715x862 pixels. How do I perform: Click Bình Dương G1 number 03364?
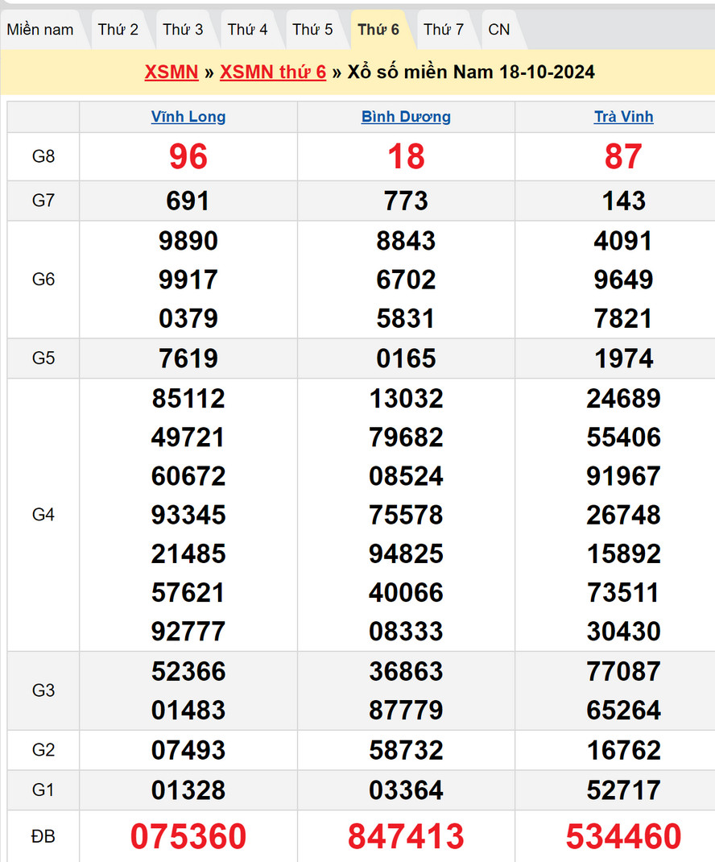coord(406,790)
